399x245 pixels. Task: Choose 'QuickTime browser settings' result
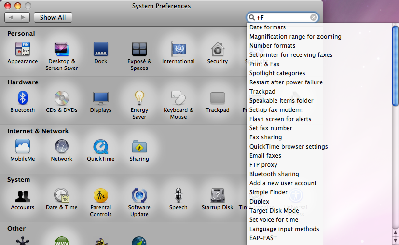[289, 146]
